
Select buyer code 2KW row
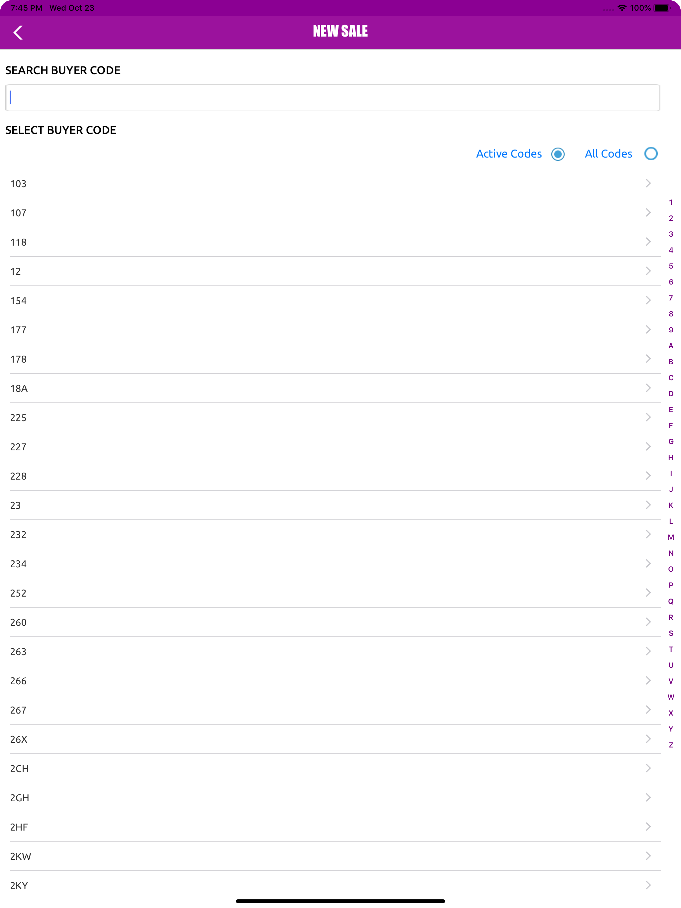(335, 856)
